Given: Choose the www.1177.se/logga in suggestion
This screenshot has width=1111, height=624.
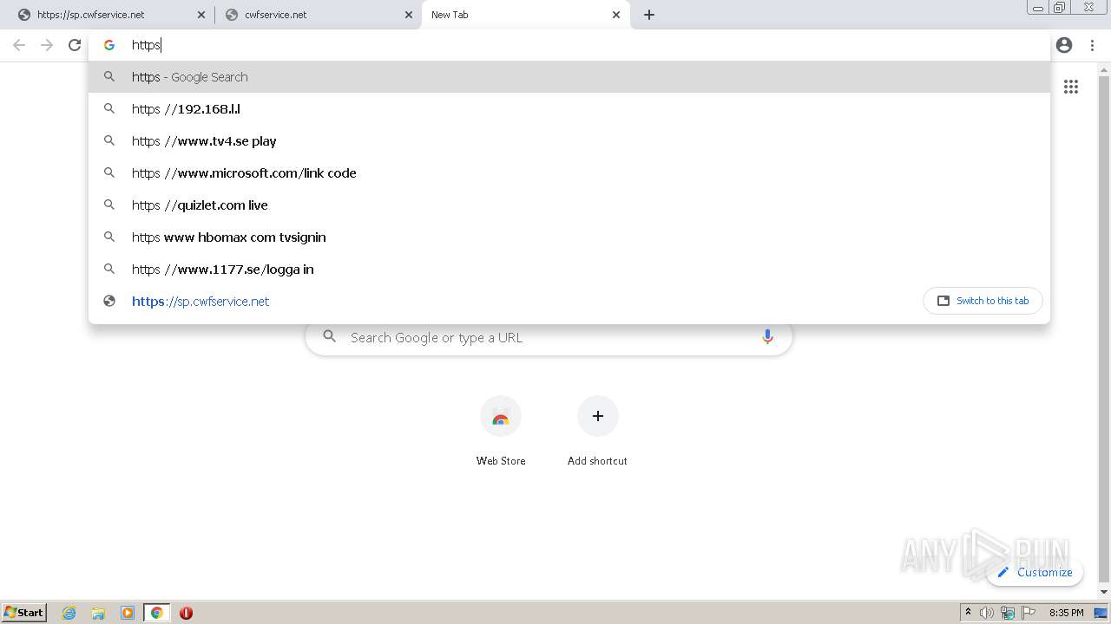Looking at the screenshot, I should (x=569, y=270).
